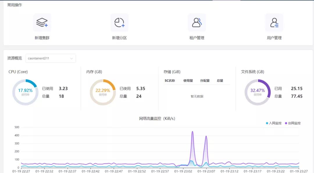This screenshot has height=173, width=314.
Task: Click the memory 22.29% usage donut
Action: point(103,92)
